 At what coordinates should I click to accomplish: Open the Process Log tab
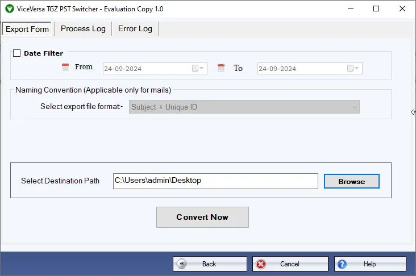(x=83, y=28)
